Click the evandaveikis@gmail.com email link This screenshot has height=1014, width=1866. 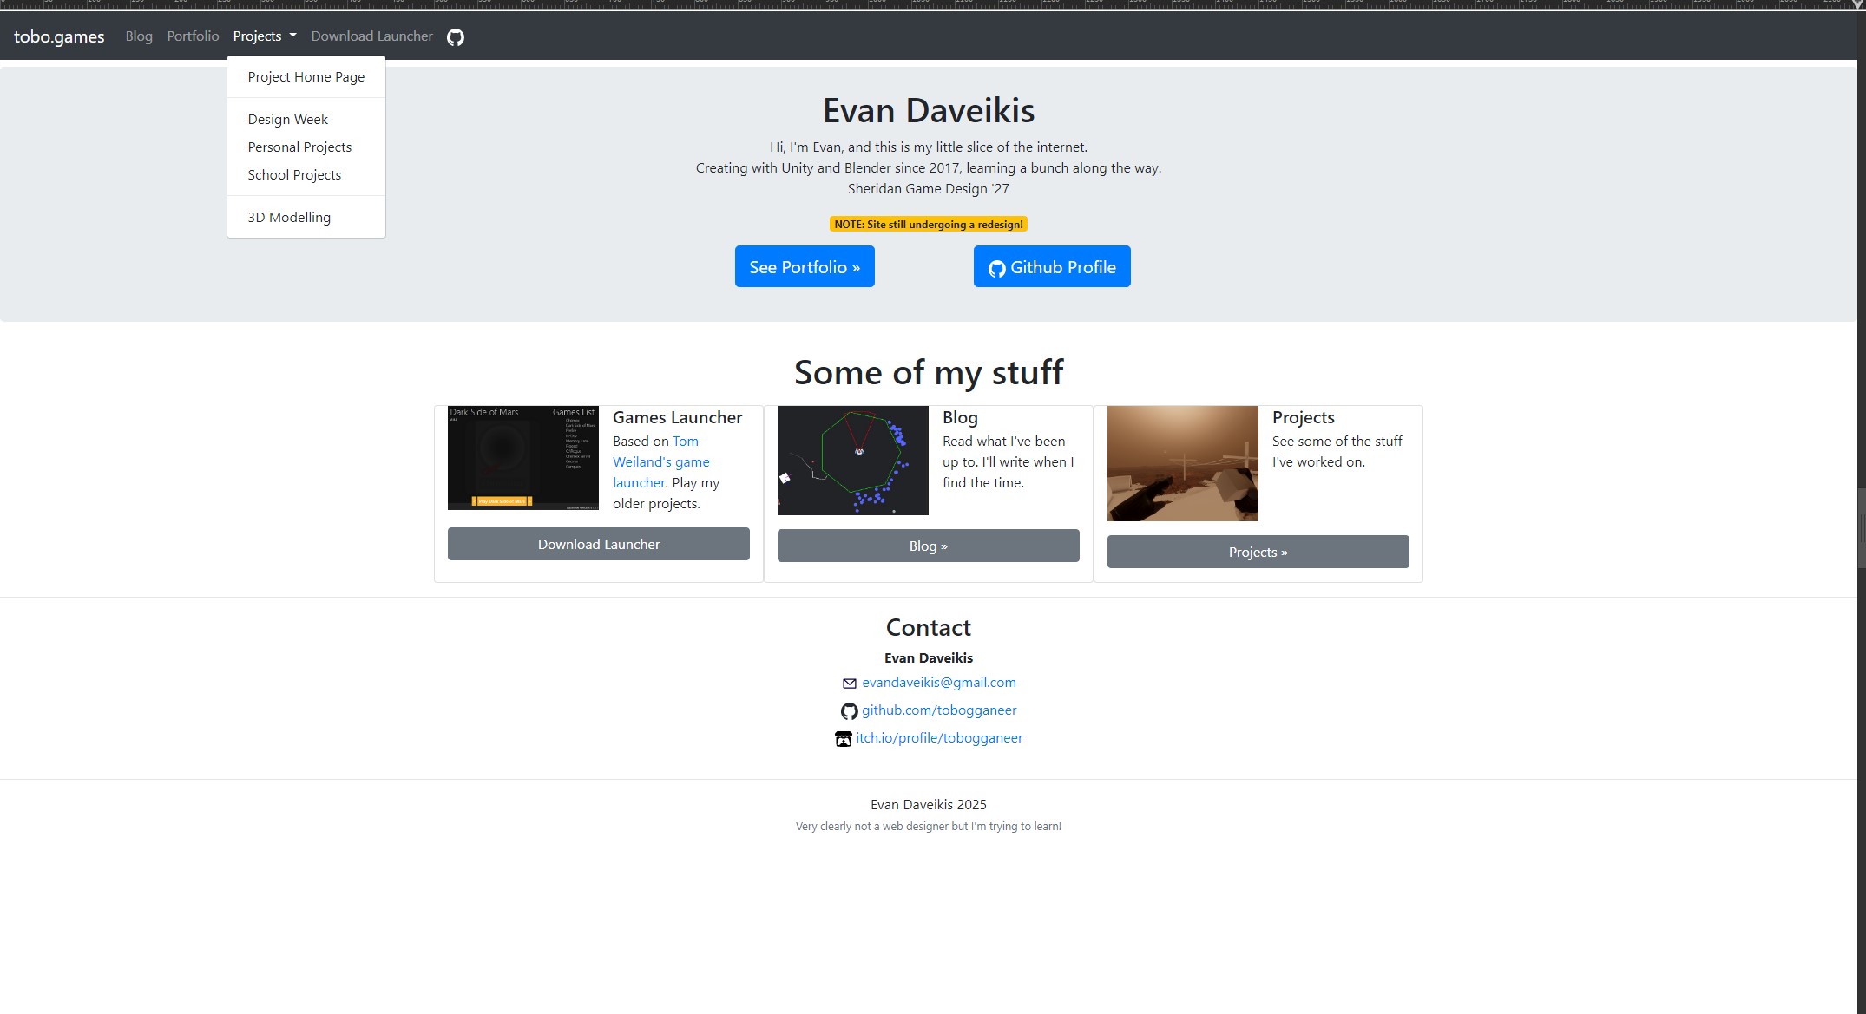pos(939,683)
